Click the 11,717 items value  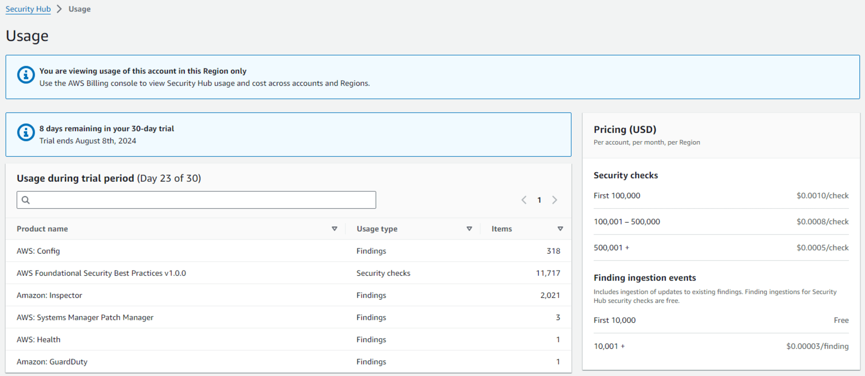548,273
